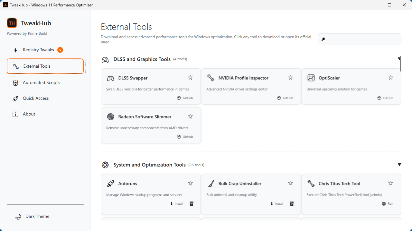Mark Chris Titus Tech Tool as favorite
The image size is (412, 231).
coord(390,183)
